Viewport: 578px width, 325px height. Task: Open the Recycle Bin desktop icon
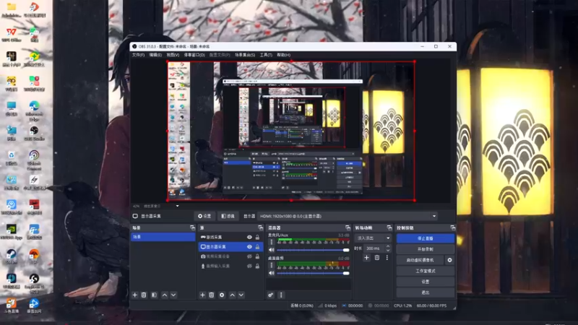pyautogui.click(x=11, y=157)
